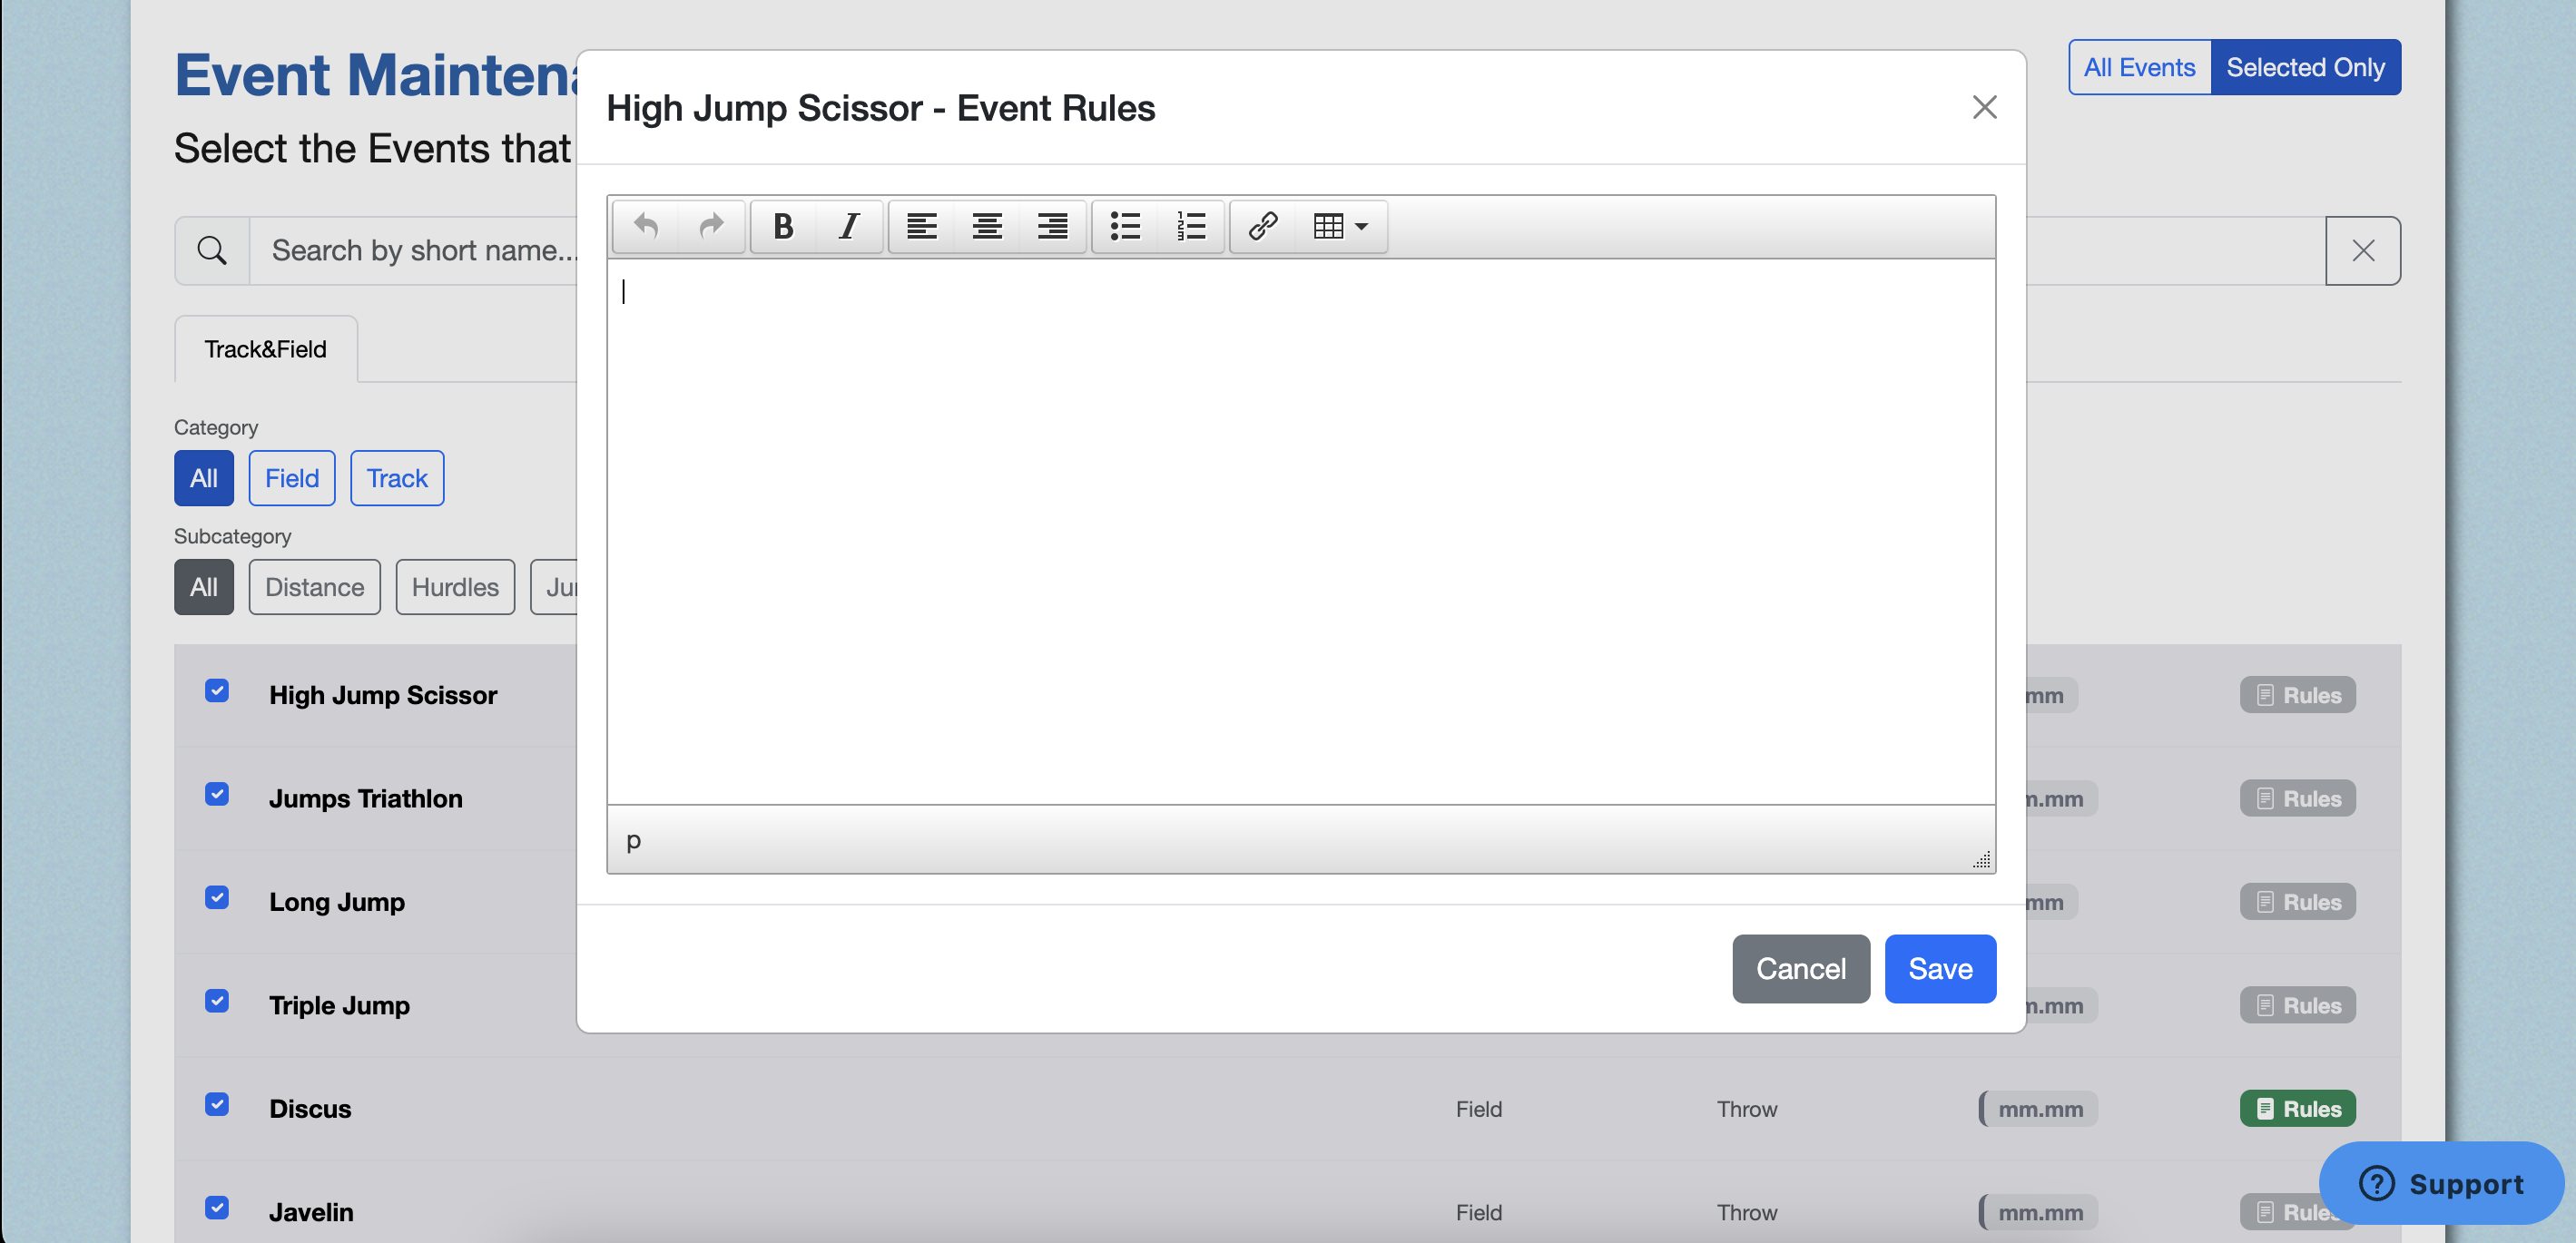Uncheck the High Jump Scissor checkbox
The height and width of the screenshot is (1243, 2576).
coord(217,691)
